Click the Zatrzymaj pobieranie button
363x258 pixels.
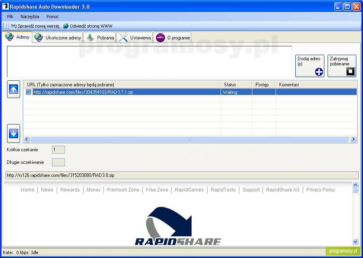tap(342, 66)
